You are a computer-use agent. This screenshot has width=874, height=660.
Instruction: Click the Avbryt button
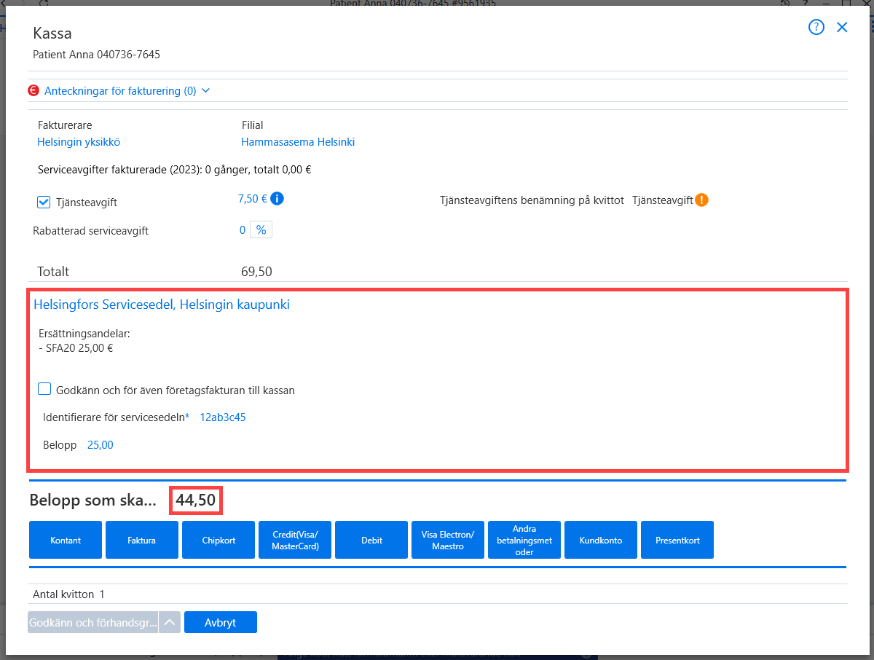[221, 622]
